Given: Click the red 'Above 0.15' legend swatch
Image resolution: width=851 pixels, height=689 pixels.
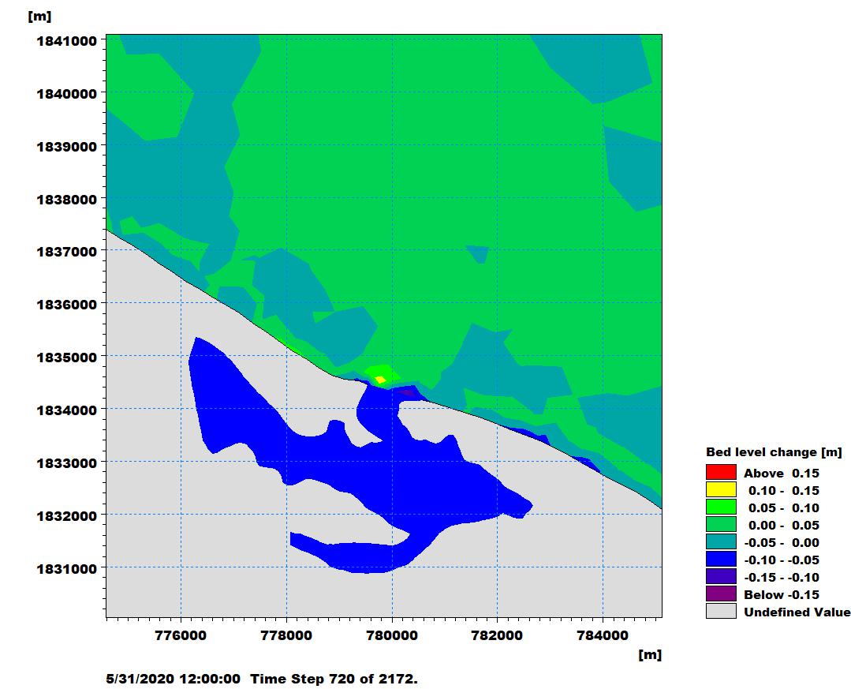Looking at the screenshot, I should [721, 473].
